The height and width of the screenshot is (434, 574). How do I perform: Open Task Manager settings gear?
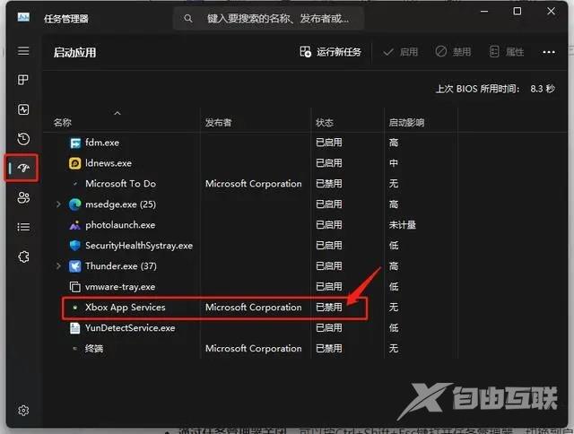point(23,410)
